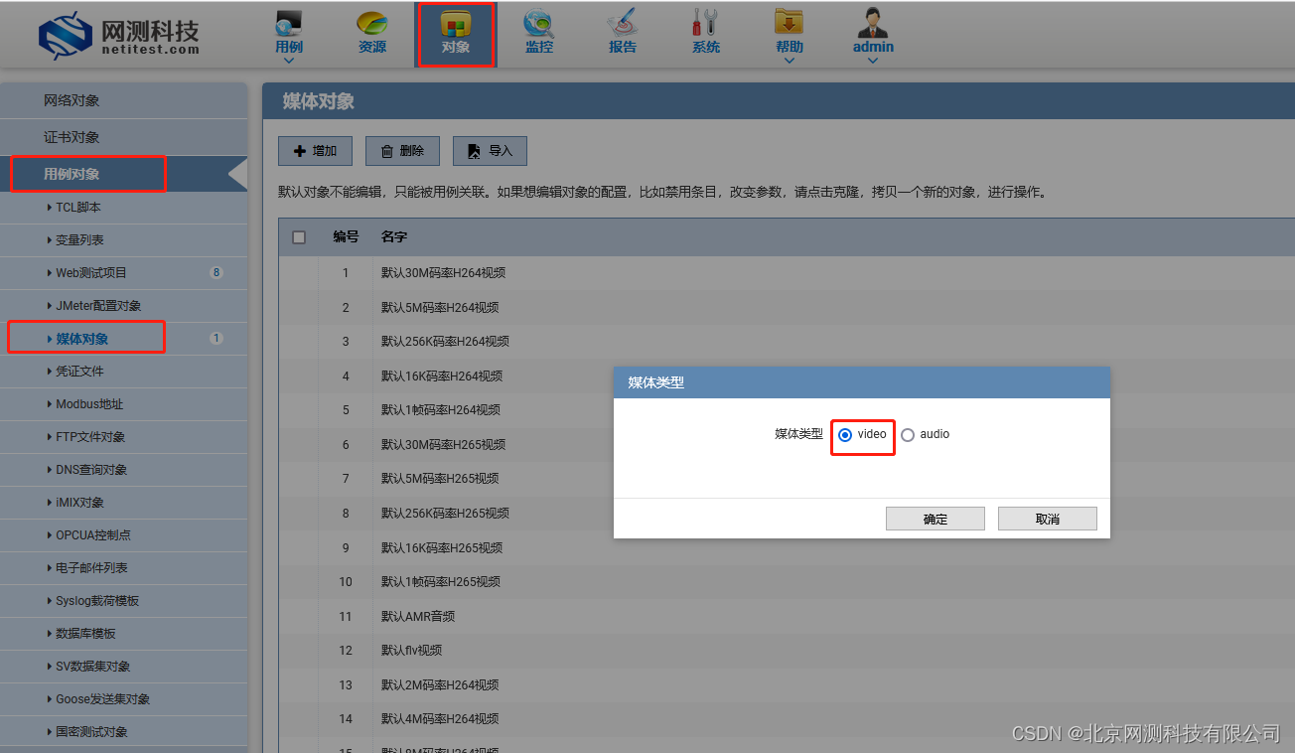Expand the dropdown arrow under 帮助
This screenshot has width=1295, height=753.
[x=790, y=60]
